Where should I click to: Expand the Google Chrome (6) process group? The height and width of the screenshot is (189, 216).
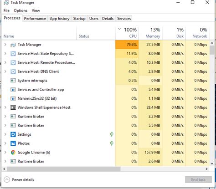point(5,152)
